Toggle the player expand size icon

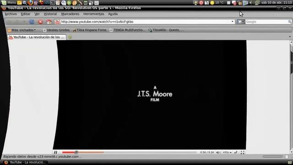click(236, 153)
